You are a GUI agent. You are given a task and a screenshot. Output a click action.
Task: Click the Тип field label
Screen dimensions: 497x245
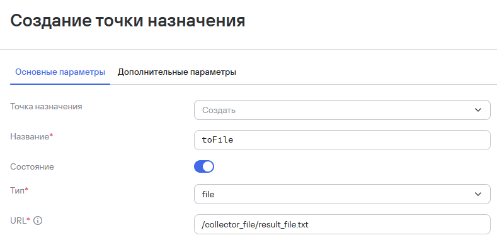coord(19,190)
